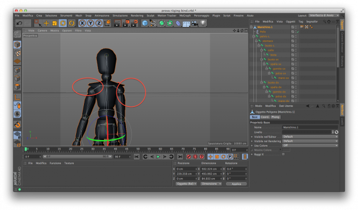Click the timeline range slider bar
358x210 pixels.
click(77, 157)
